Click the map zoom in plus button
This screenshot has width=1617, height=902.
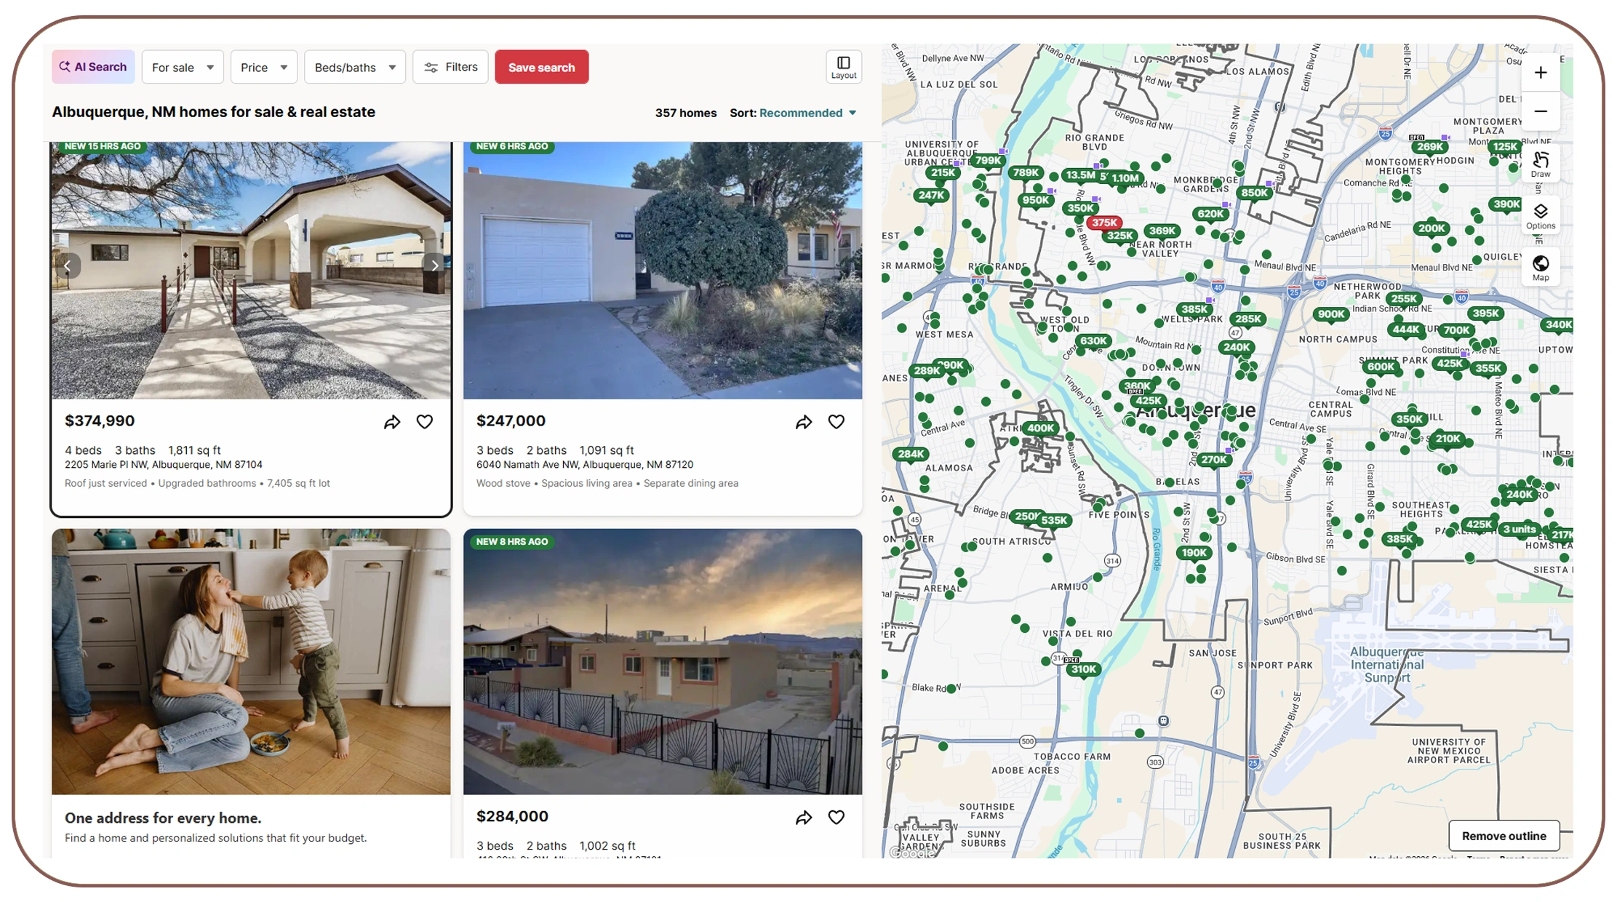pos(1540,73)
